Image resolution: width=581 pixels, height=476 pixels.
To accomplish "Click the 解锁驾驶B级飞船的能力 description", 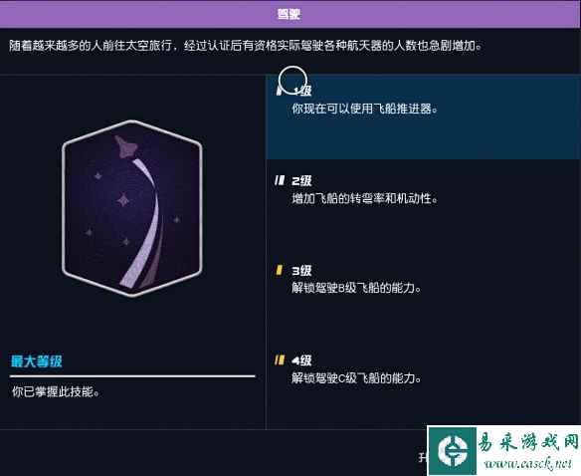I will point(356,288).
